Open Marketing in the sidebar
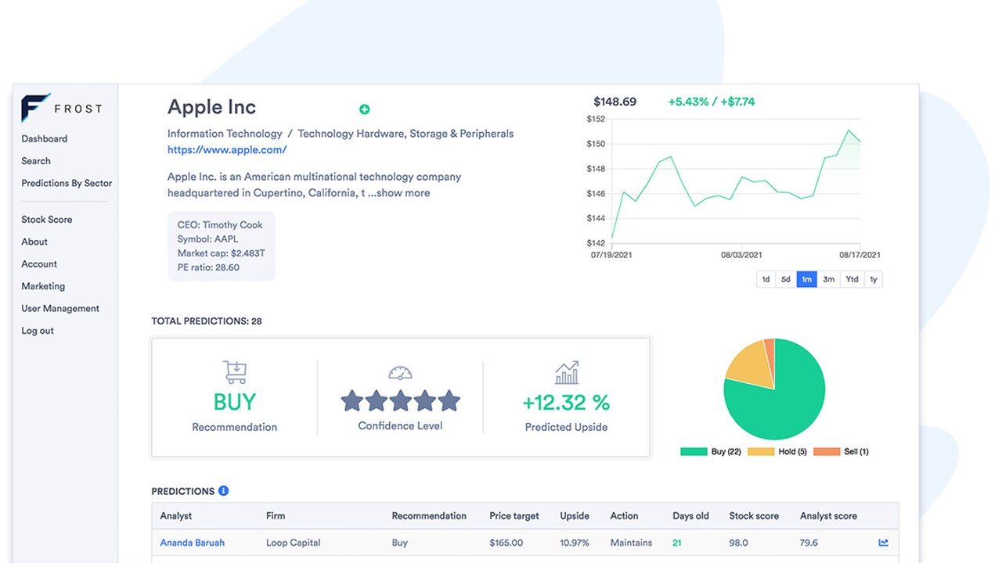The width and height of the screenshot is (1002, 563). coord(43,286)
